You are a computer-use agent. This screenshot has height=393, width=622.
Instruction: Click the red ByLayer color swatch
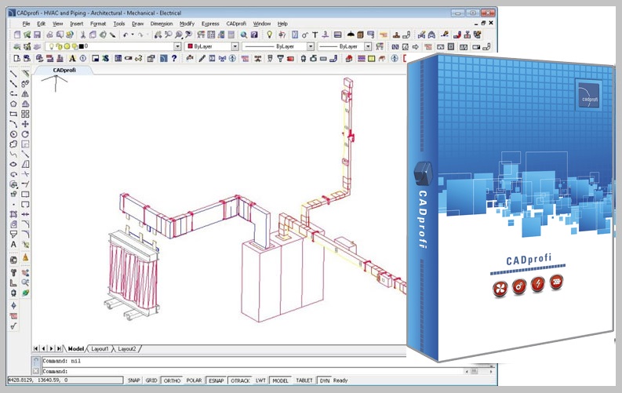coord(190,46)
